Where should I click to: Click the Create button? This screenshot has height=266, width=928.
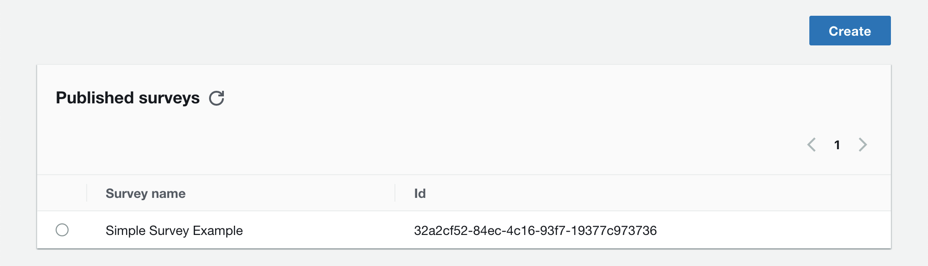(x=850, y=31)
